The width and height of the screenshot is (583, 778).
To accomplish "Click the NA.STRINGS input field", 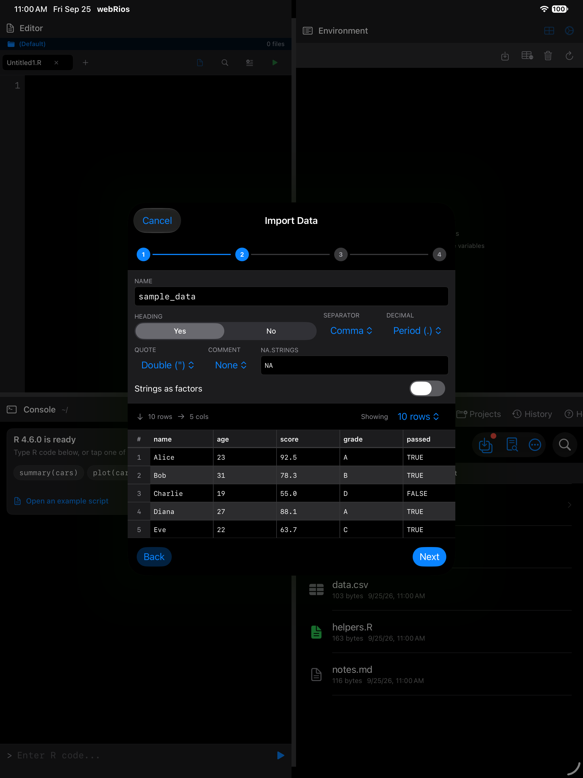I will [x=354, y=366].
